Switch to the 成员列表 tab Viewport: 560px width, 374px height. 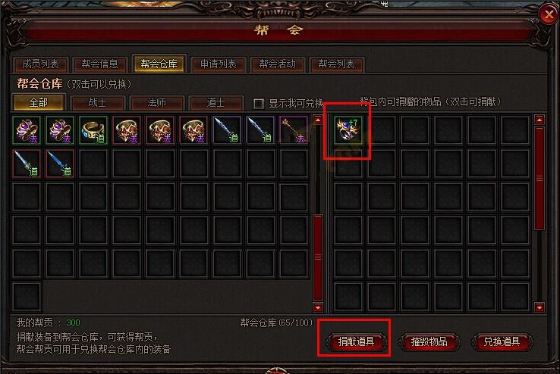click(40, 64)
